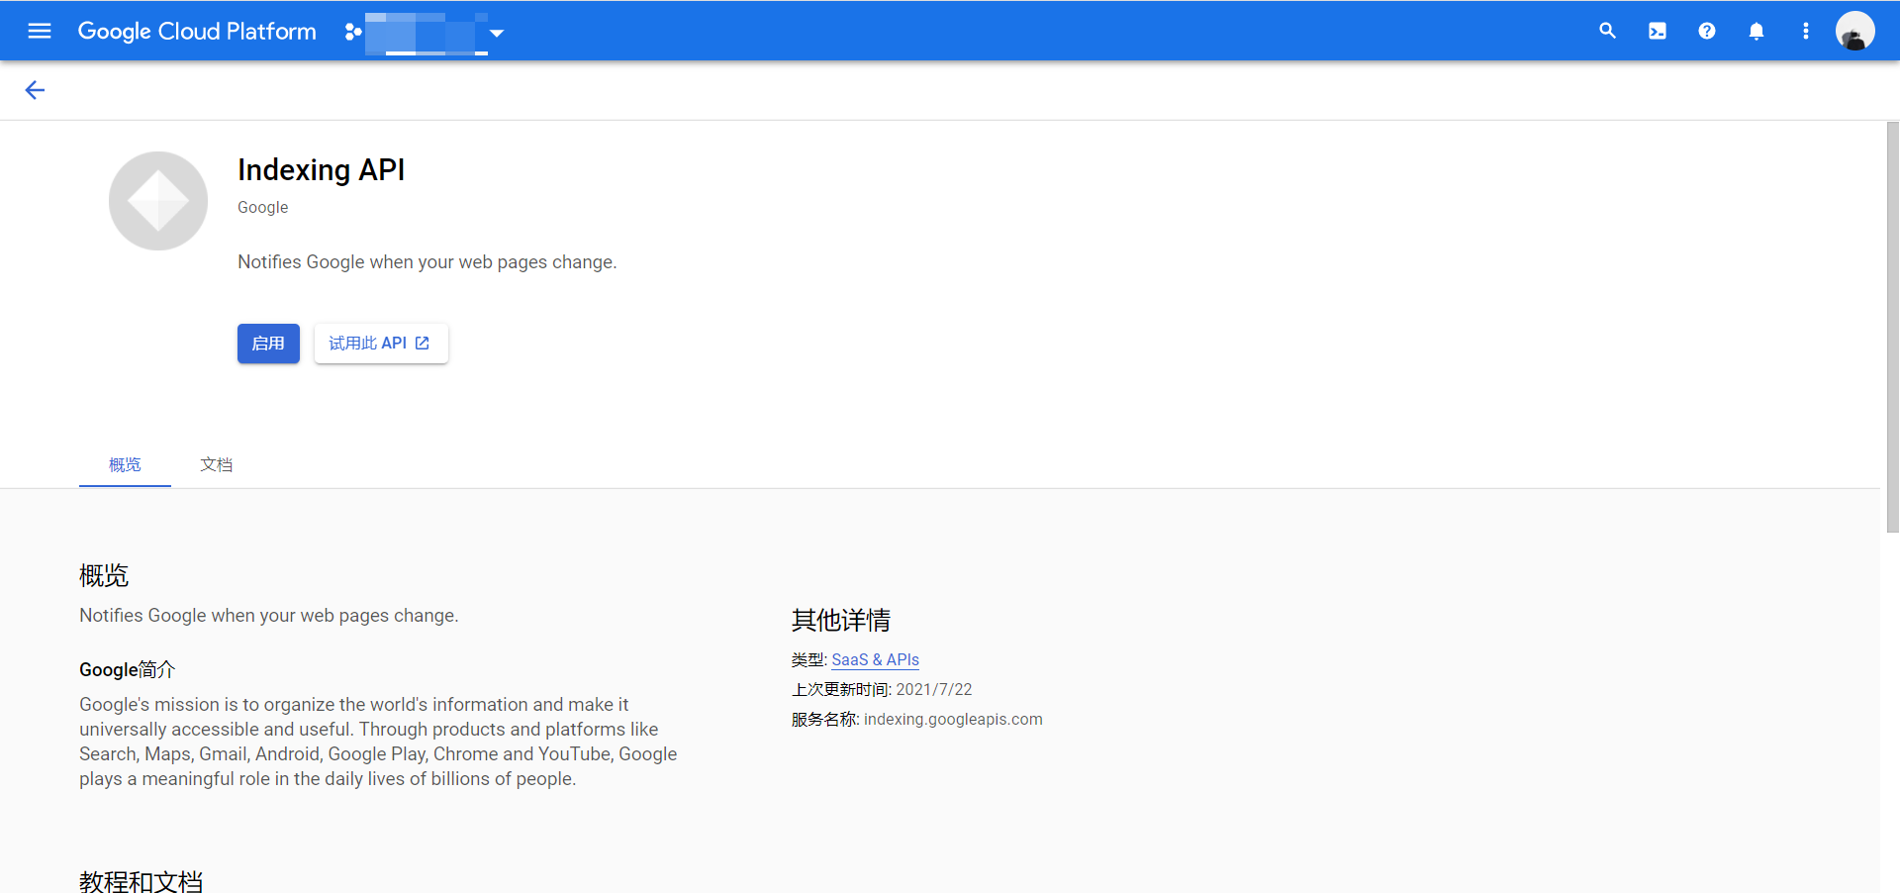
Task: Activate Cloud Shell terminal icon
Action: 1657,31
